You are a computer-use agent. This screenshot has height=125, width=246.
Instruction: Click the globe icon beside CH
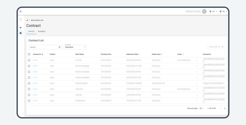pos(210,12)
